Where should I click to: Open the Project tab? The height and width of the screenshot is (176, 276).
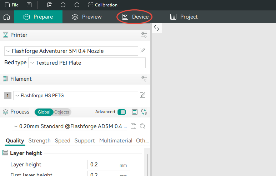click(x=184, y=17)
